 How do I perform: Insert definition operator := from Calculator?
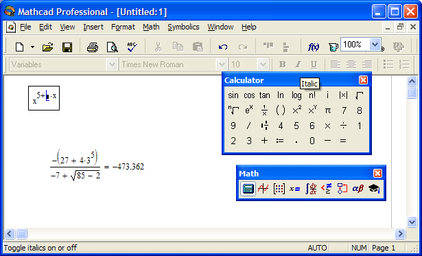pyautogui.click(x=280, y=141)
